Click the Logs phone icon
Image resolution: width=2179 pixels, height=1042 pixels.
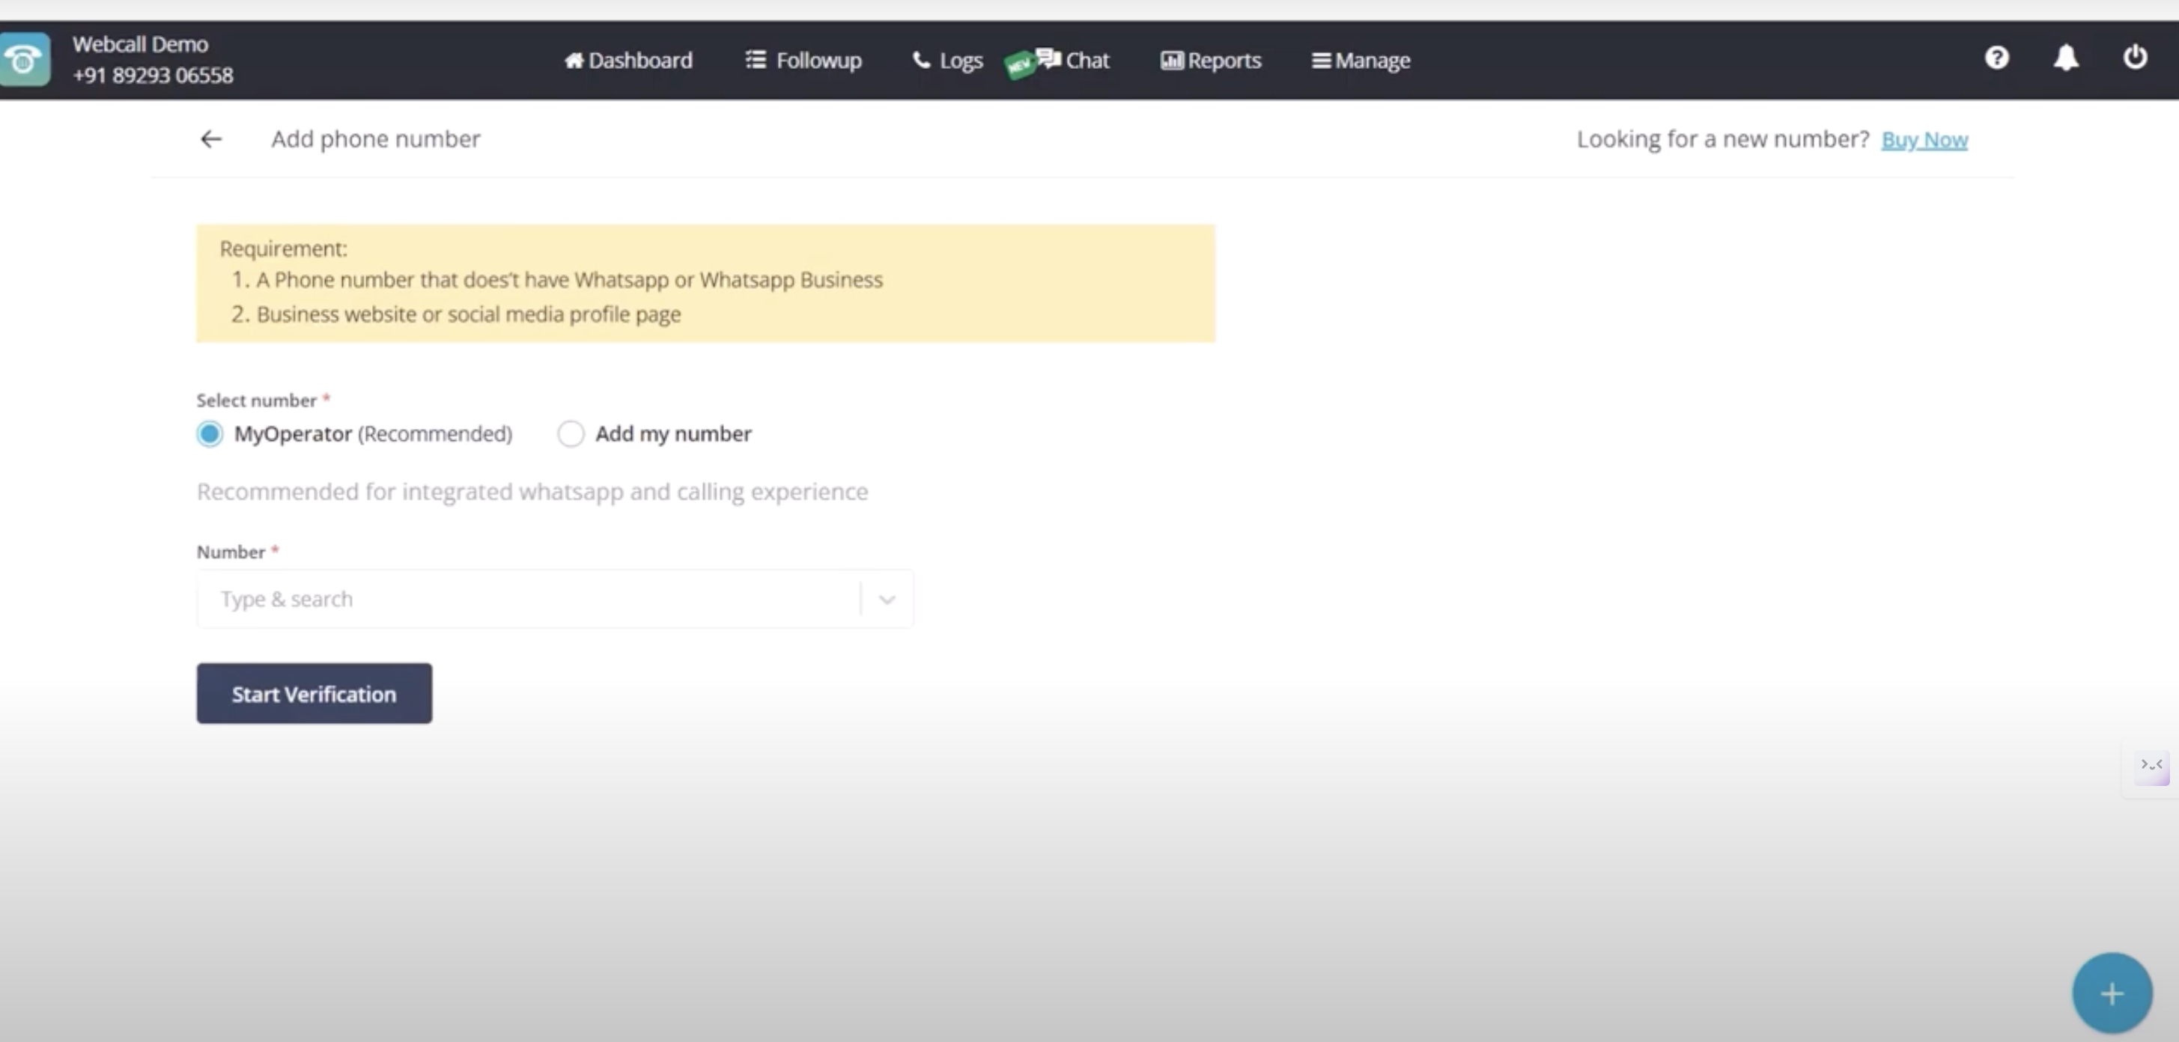[921, 59]
